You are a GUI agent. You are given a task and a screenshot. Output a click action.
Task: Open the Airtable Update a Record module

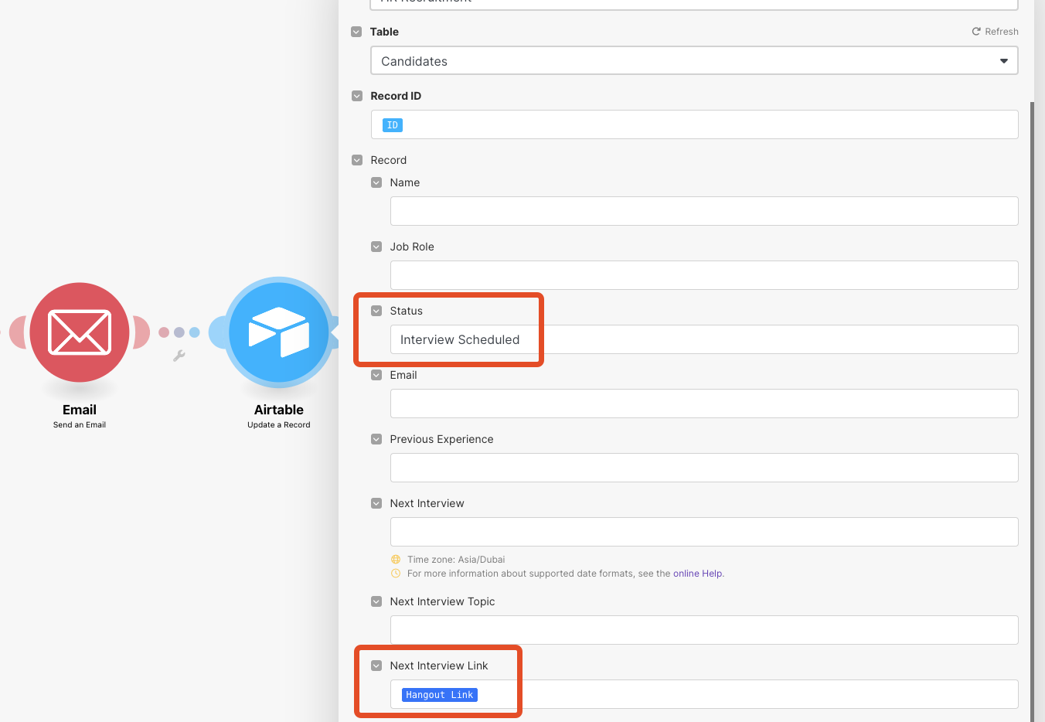[279, 332]
